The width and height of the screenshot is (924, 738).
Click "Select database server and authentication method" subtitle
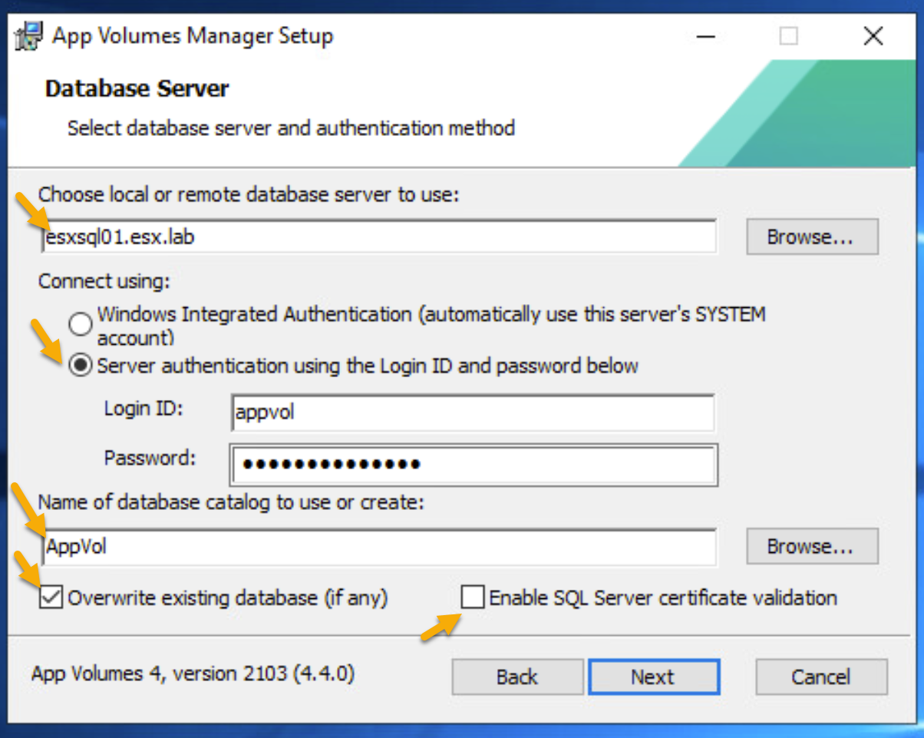click(291, 127)
